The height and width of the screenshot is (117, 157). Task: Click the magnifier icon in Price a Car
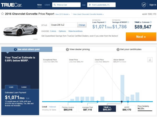pyautogui.click(x=55, y=5)
